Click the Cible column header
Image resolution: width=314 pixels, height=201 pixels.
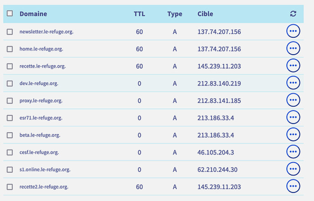pos(205,14)
